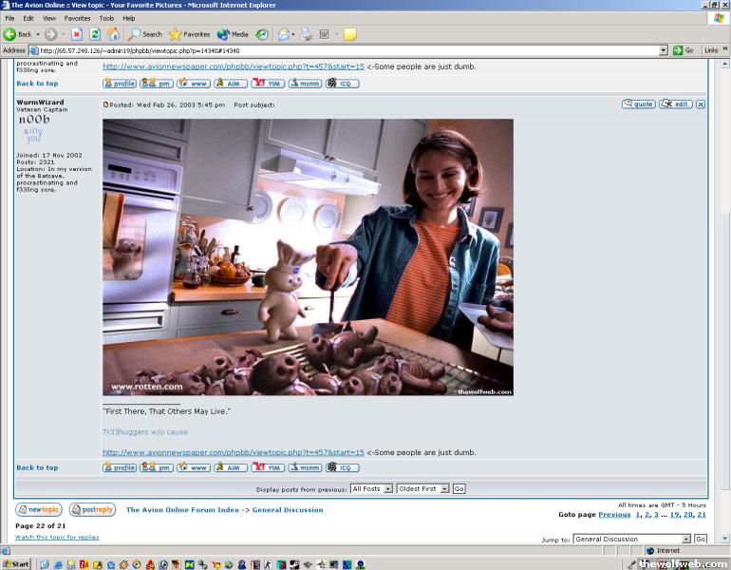
Task: Click the Stop button in IE toolbar
Action: (x=76, y=34)
